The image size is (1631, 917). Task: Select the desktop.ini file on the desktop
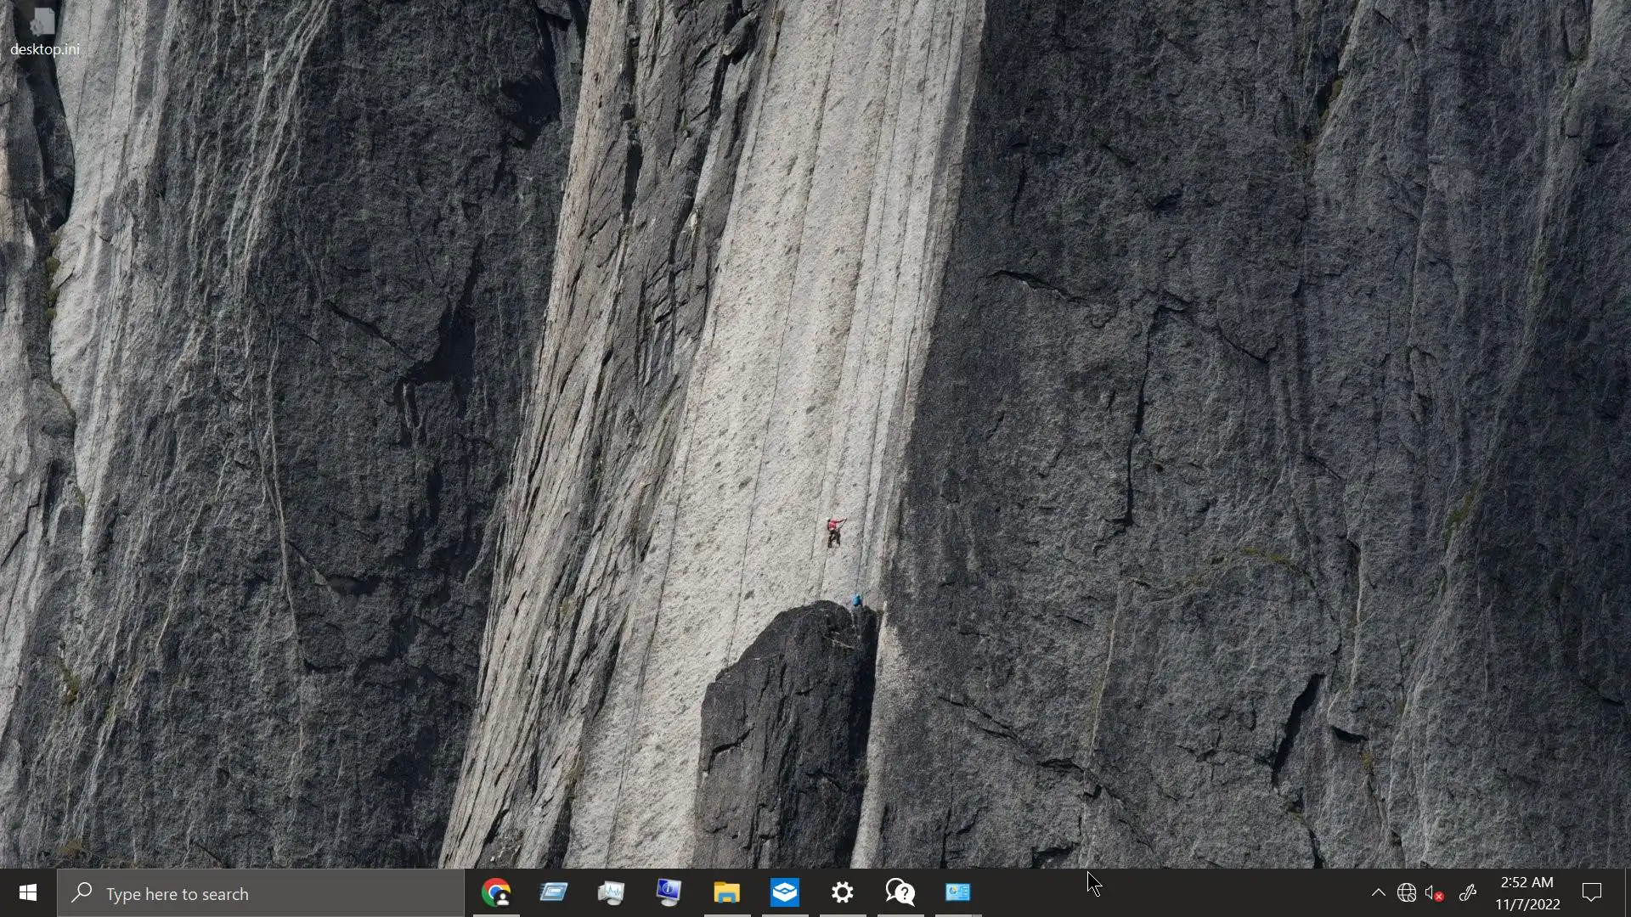(x=44, y=30)
